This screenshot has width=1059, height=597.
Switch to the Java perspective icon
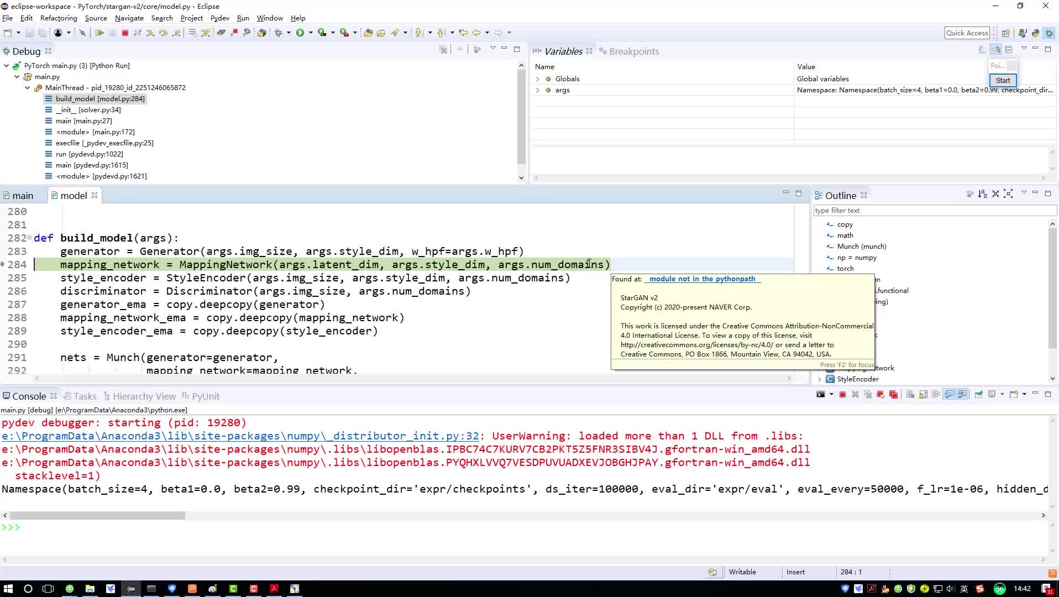tap(1023, 33)
